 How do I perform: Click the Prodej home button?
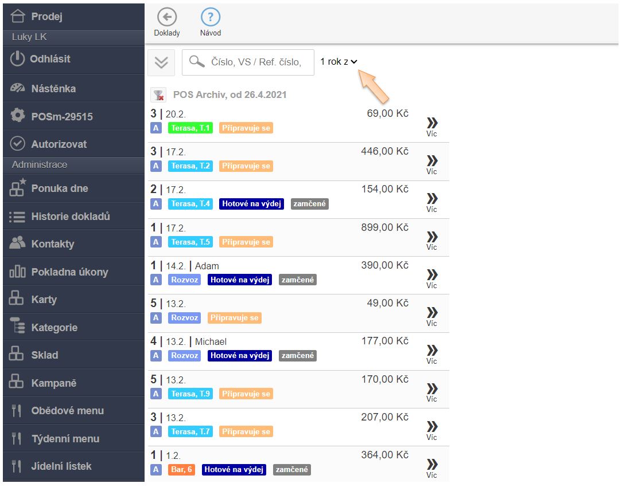(x=46, y=17)
